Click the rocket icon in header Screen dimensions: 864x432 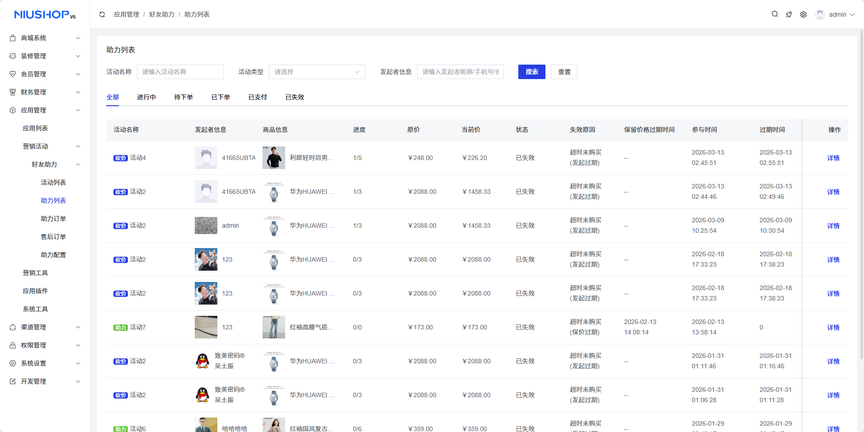coord(789,14)
